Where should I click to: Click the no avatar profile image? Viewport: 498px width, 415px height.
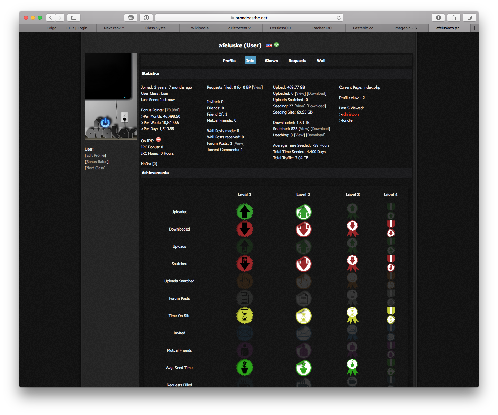tap(111, 97)
